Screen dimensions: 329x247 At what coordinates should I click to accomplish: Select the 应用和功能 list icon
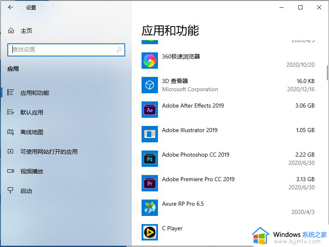[10, 92]
